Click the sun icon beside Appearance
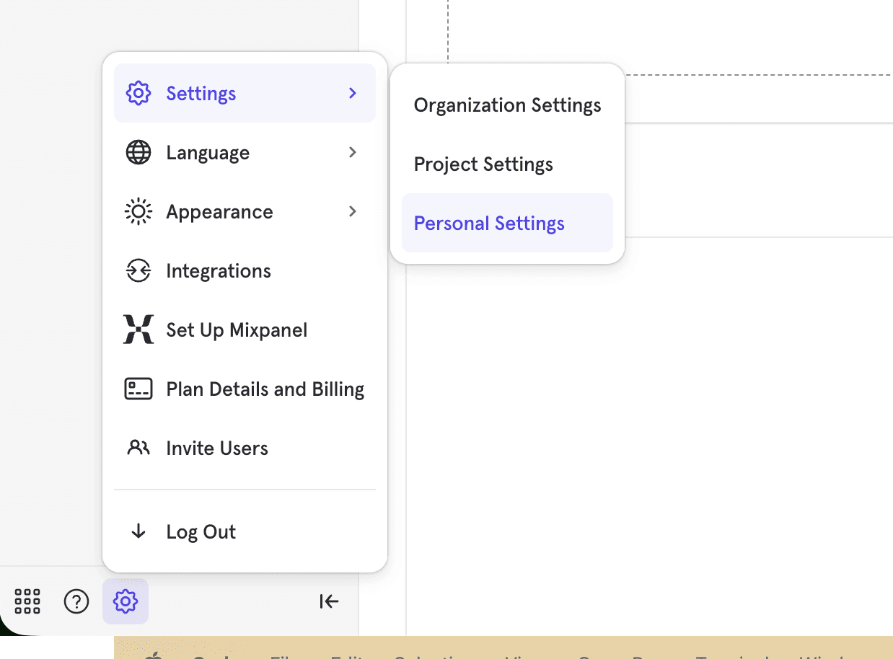The width and height of the screenshot is (893, 659). point(138,211)
